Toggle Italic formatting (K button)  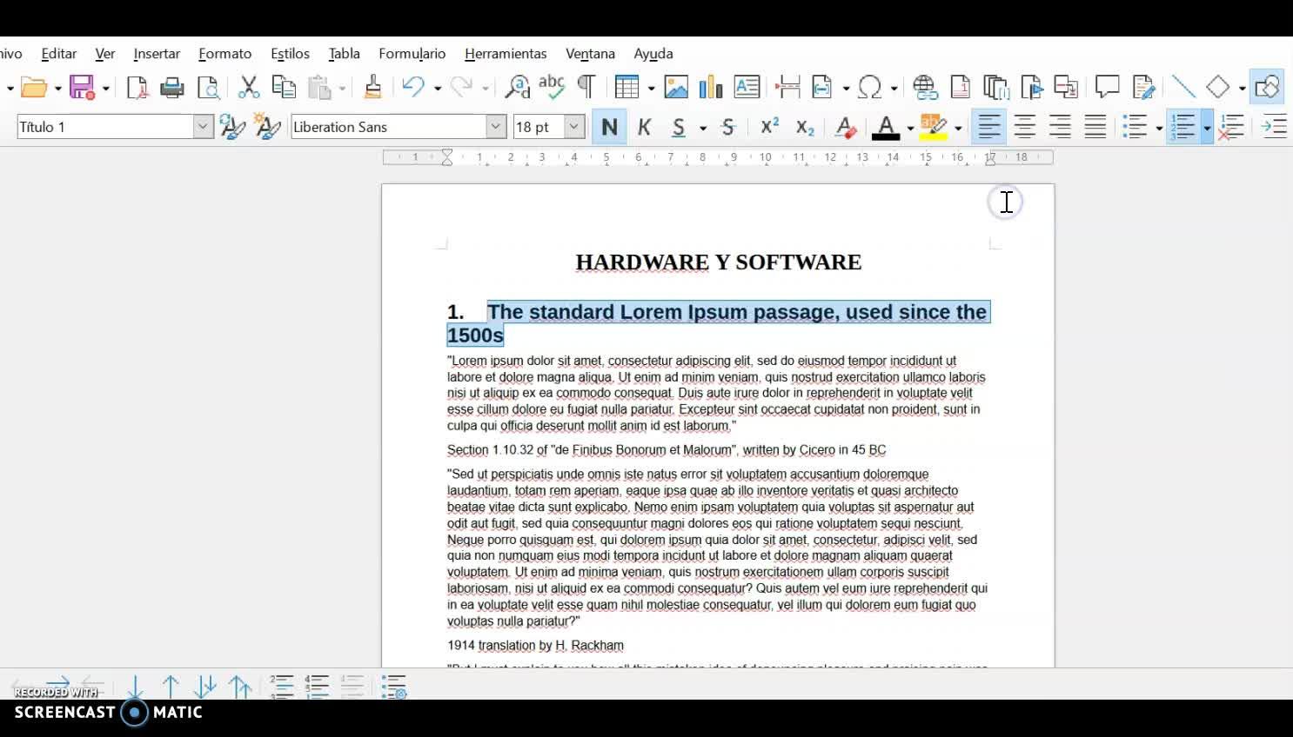[x=644, y=127]
